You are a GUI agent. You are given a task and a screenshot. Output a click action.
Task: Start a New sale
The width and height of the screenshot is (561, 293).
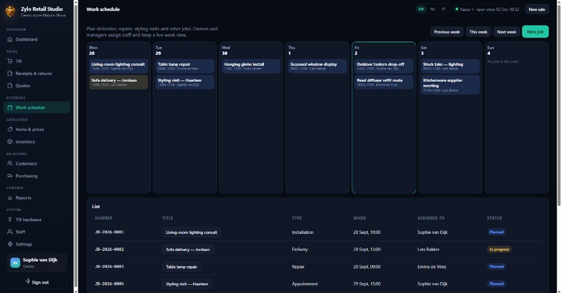[537, 9]
